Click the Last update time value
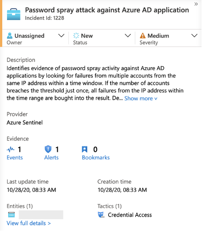Screen dimensions: 202x231 [31, 190]
